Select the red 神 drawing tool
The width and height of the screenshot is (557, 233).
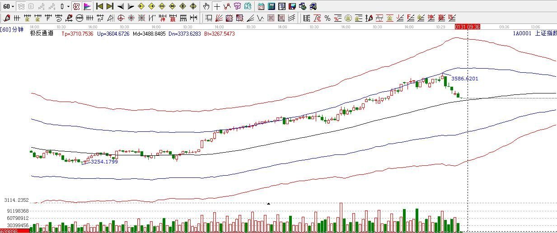point(163,18)
